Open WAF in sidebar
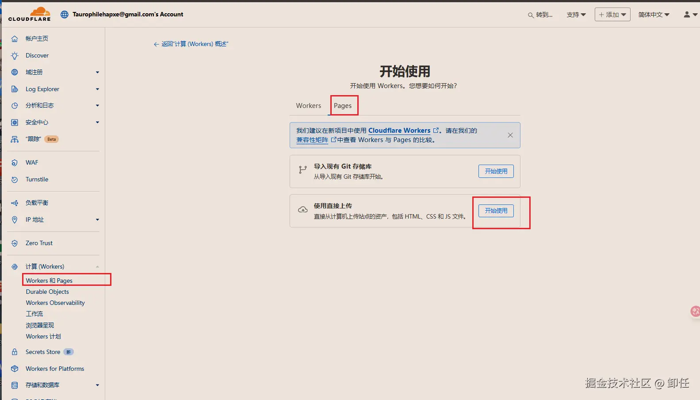Screen dimensions: 700x400 [x=32, y=163]
